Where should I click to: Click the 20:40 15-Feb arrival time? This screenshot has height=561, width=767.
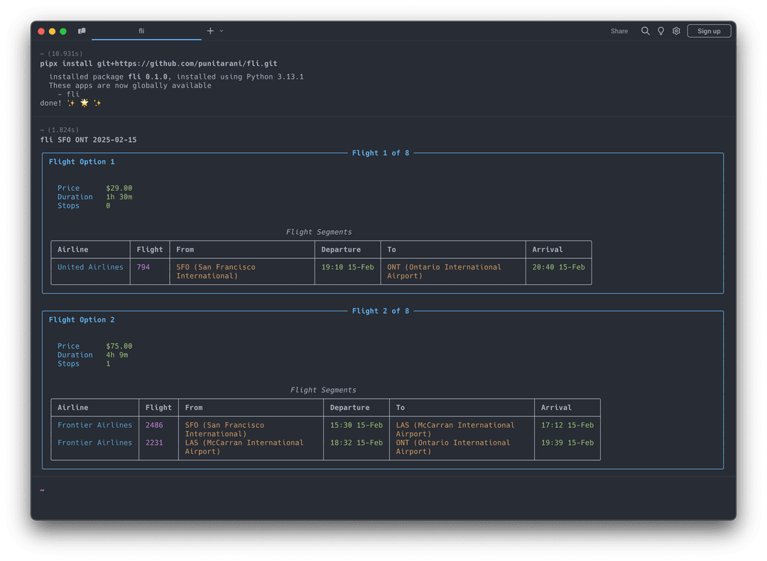(x=559, y=267)
